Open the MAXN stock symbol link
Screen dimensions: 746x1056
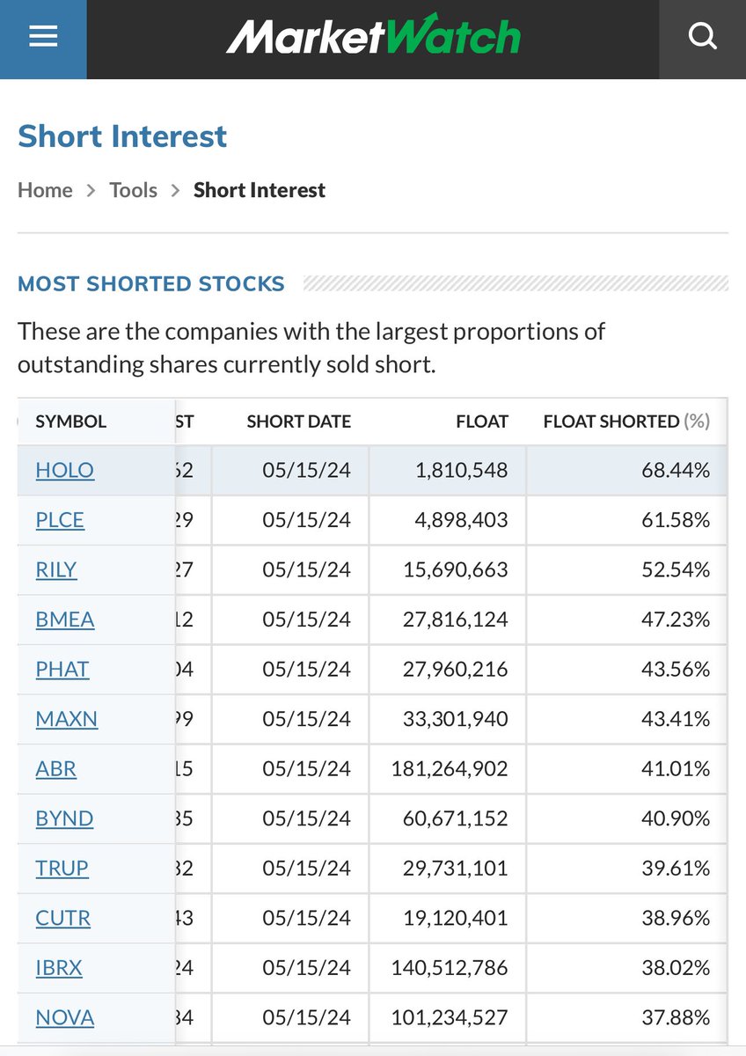(x=67, y=719)
